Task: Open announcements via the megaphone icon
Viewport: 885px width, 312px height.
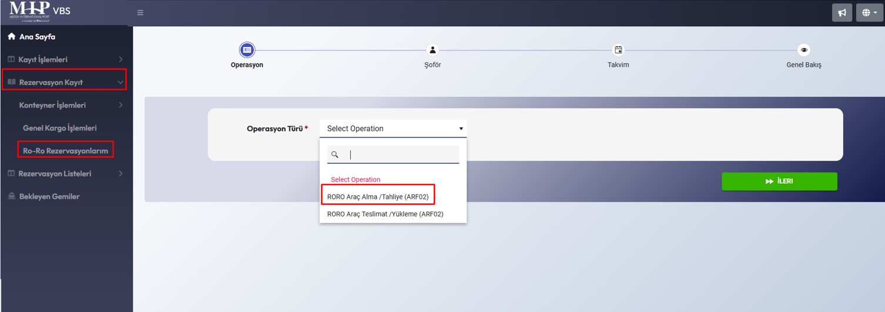Action: click(842, 13)
